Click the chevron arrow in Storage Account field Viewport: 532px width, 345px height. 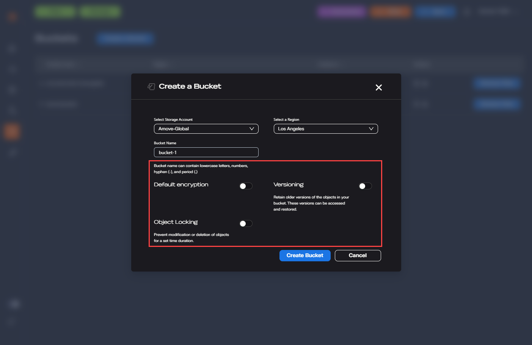251,129
